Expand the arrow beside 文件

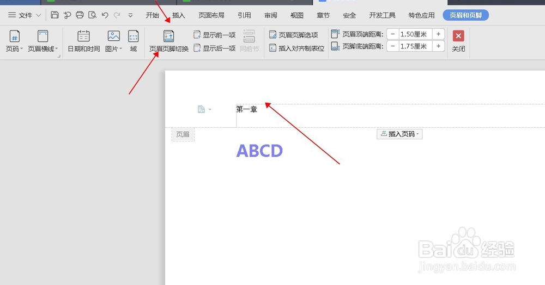click(39, 15)
